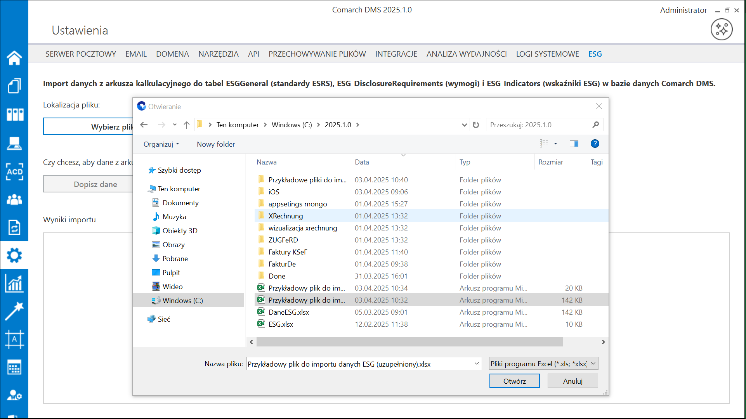Image resolution: width=746 pixels, height=419 pixels.
Task: Go forward in the file dialog
Action: (x=161, y=125)
